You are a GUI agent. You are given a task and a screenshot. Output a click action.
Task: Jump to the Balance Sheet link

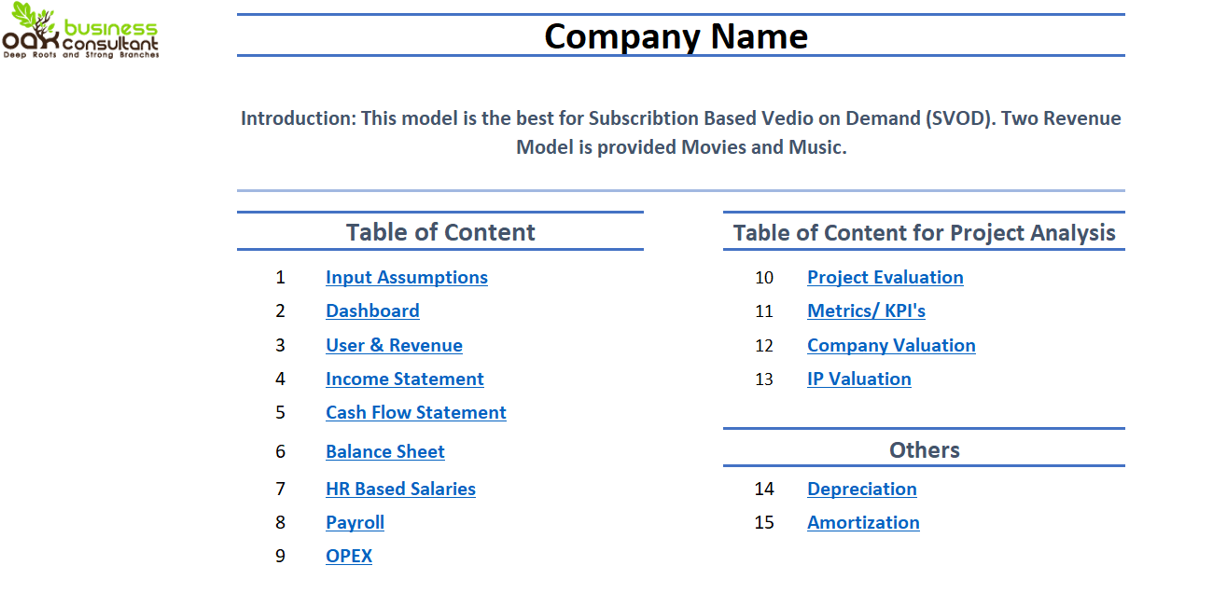pyautogui.click(x=385, y=451)
